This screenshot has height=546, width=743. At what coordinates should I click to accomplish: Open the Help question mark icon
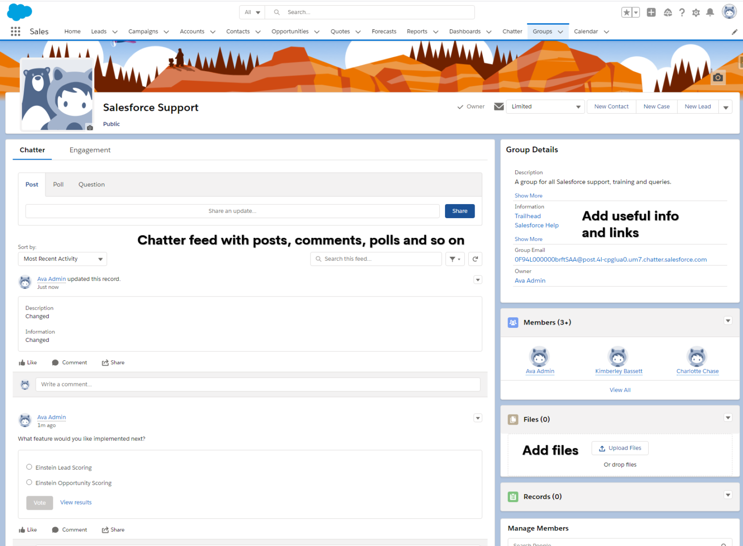682,12
